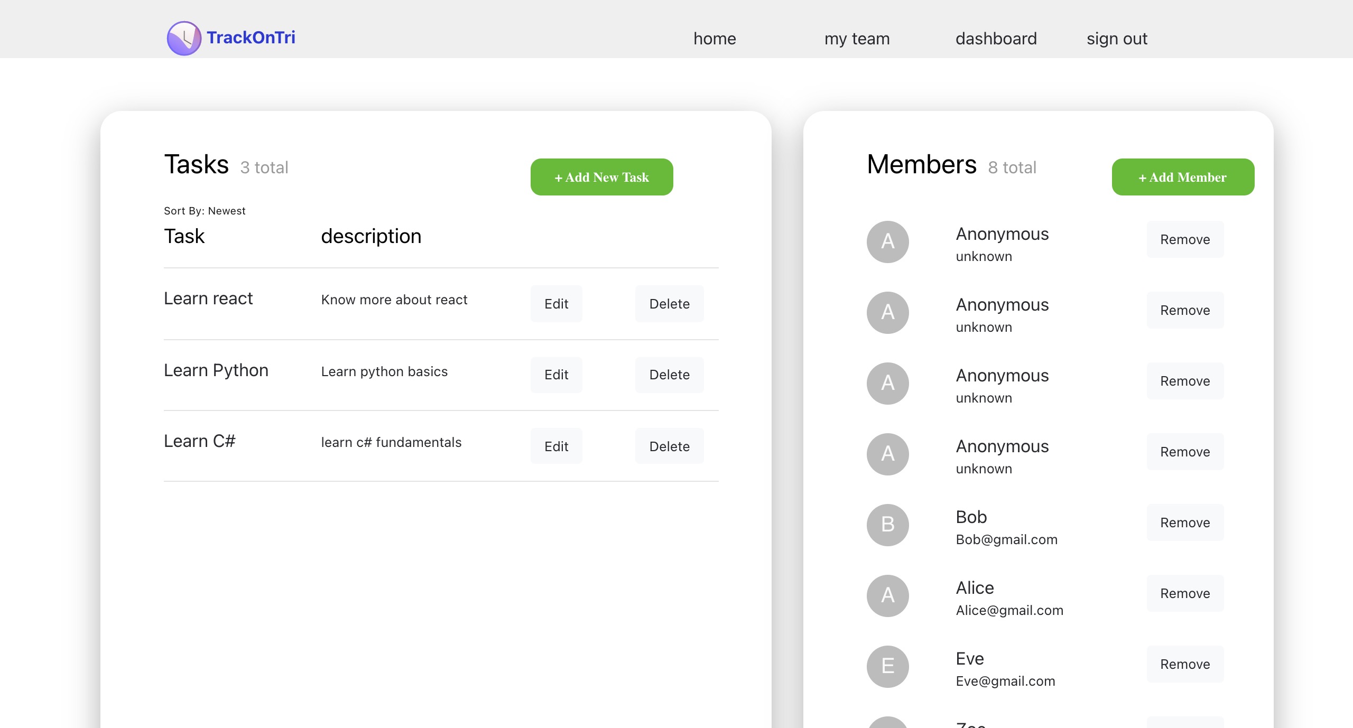Navigate to dashboard
This screenshot has height=728, width=1353.
pyautogui.click(x=996, y=39)
